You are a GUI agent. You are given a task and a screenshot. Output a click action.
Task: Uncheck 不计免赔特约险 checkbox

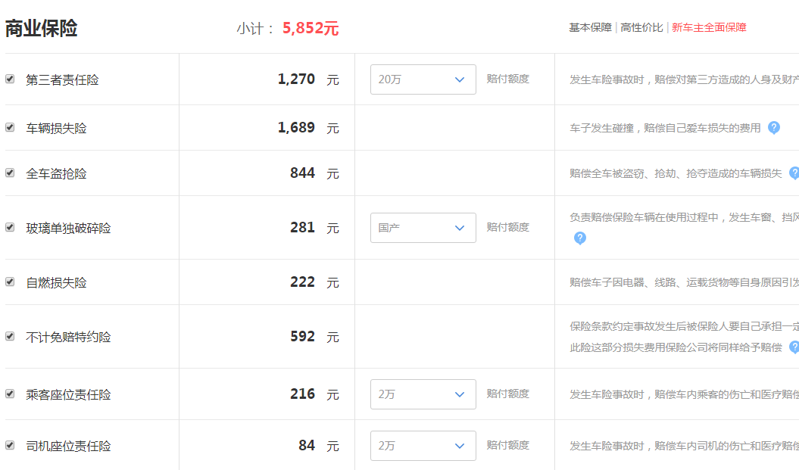(10, 336)
